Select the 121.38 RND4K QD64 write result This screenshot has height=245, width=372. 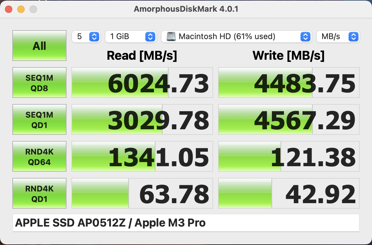click(x=289, y=156)
